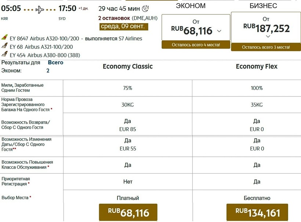The width and height of the screenshot is (301, 222).
Task: Expand the Эконом fare box chevron
Action: (x=220, y=31)
